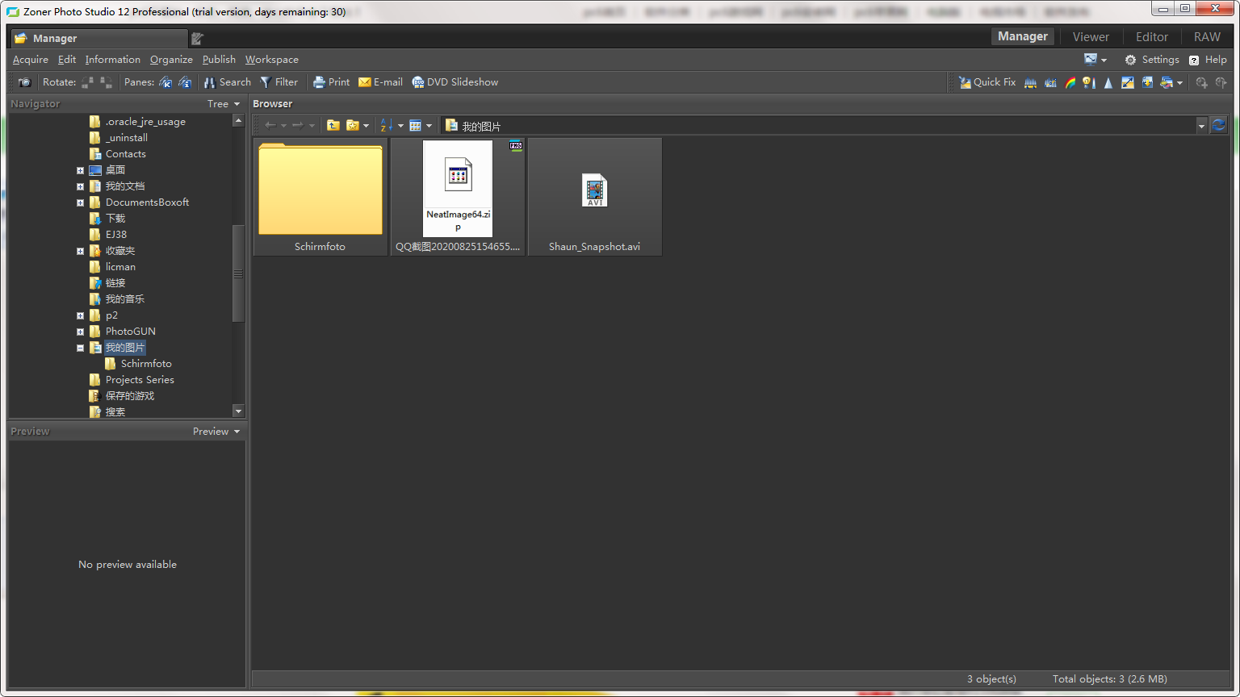Viewport: 1240px width, 697px height.
Task: Click the Filter funnel button
Action: pos(279,82)
